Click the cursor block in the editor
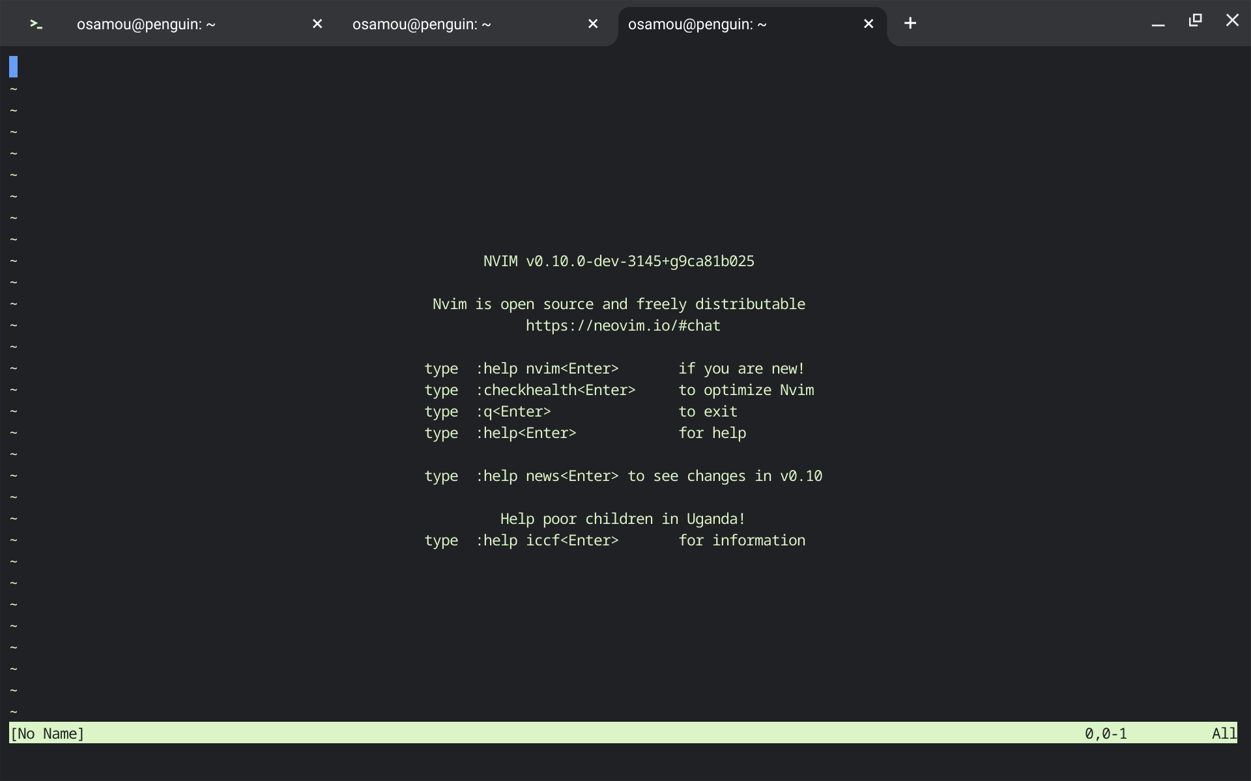The height and width of the screenshot is (781, 1251). [x=12, y=66]
